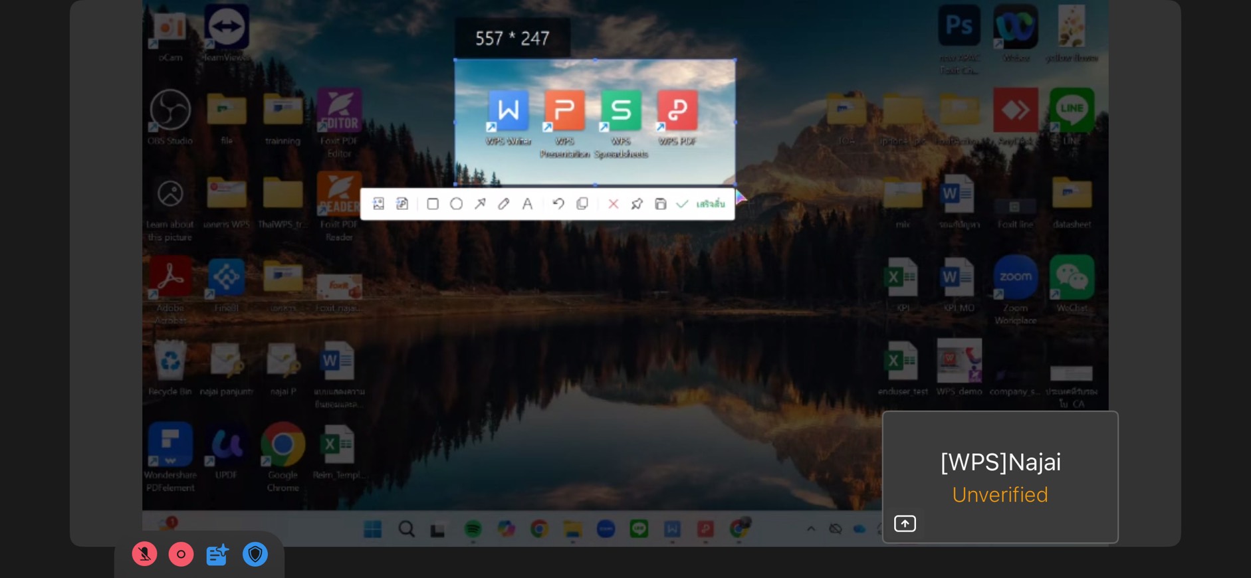Select the rectangle shape annotation tool
1251x578 pixels.
click(x=433, y=204)
